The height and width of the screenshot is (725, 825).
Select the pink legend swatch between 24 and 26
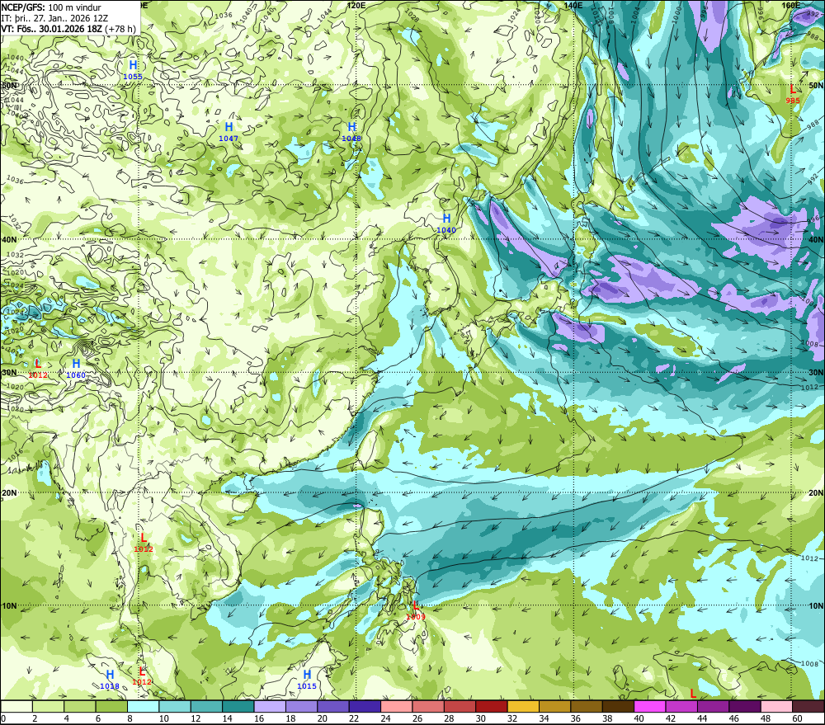pyautogui.click(x=396, y=706)
